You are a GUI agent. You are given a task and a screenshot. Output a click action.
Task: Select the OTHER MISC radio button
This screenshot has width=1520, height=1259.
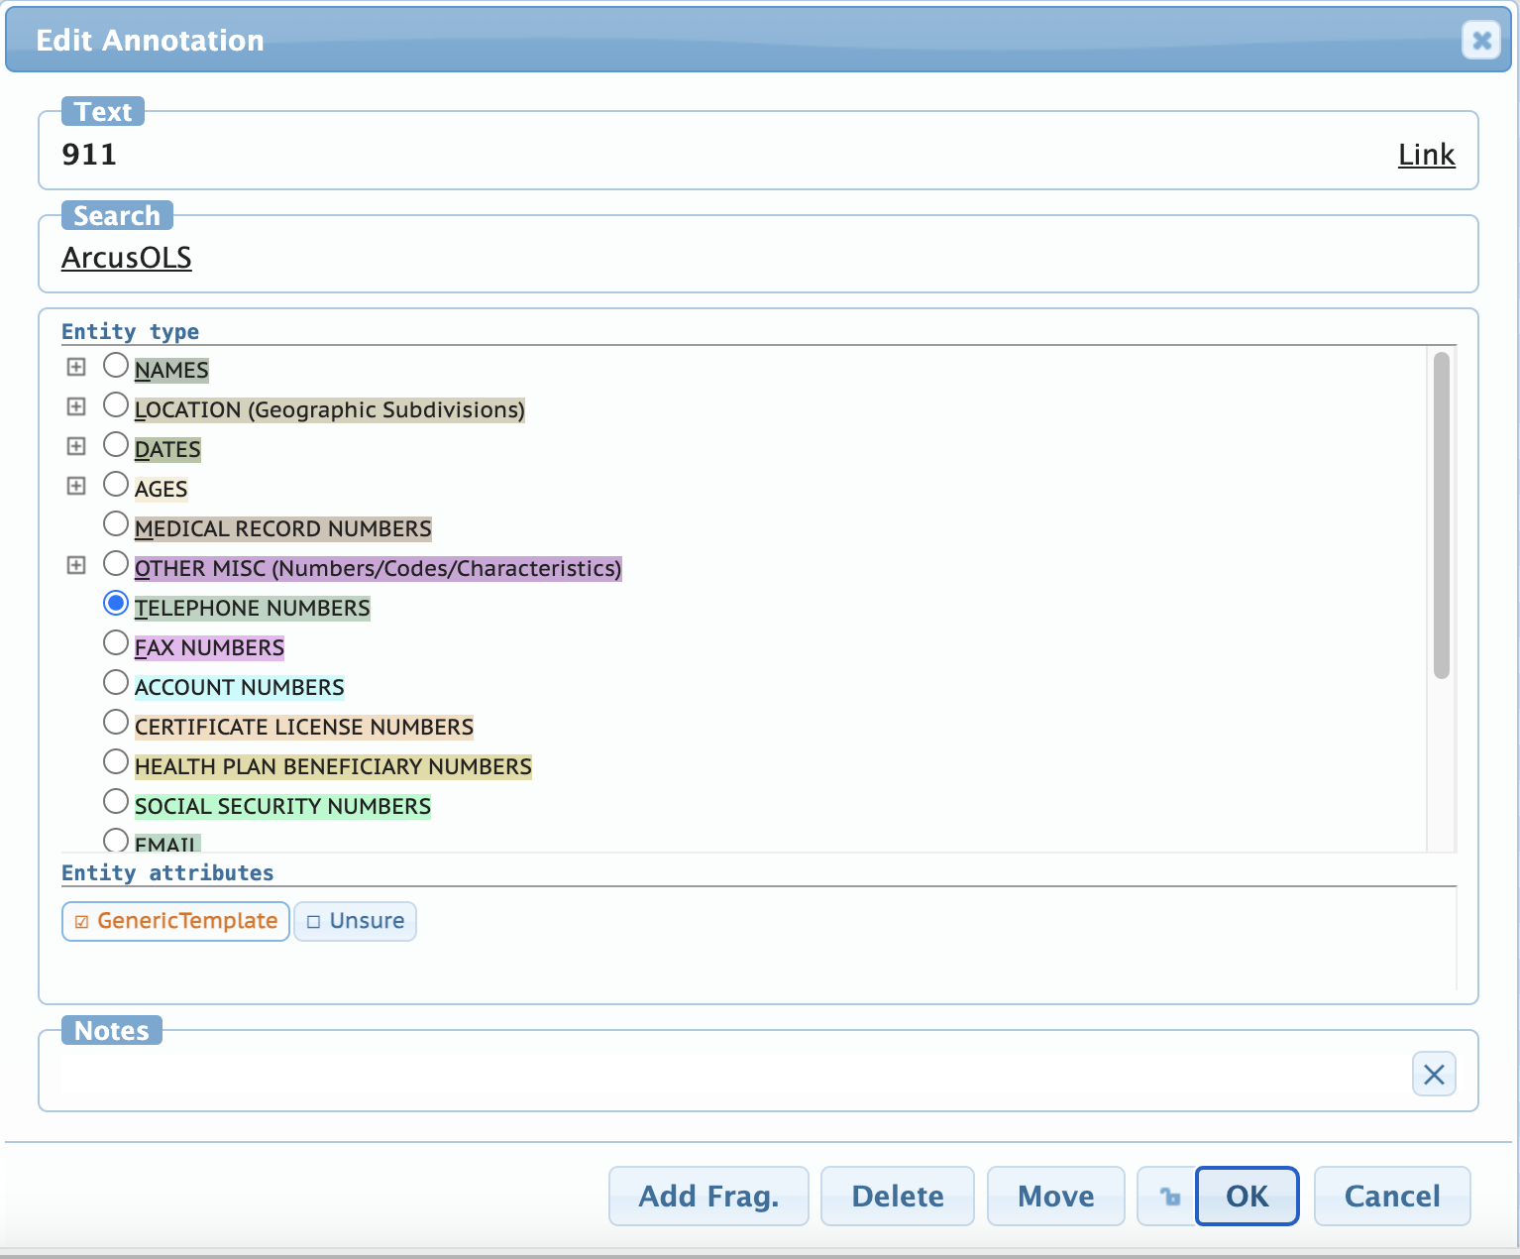(x=116, y=563)
